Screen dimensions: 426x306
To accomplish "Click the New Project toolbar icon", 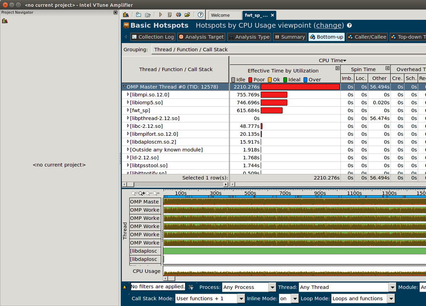I will pos(139,14).
